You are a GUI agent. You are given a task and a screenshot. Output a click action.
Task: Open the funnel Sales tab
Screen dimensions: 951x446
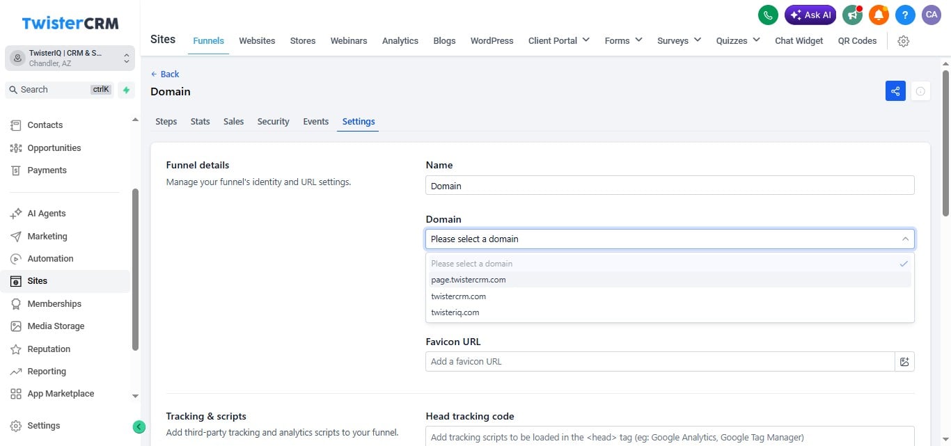pos(234,122)
